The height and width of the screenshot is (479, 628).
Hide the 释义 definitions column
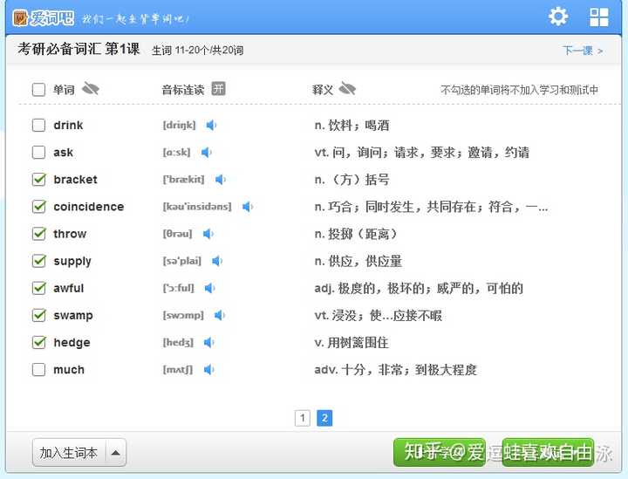[347, 88]
